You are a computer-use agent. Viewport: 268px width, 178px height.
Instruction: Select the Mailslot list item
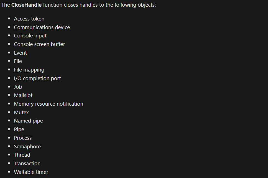click(x=23, y=95)
